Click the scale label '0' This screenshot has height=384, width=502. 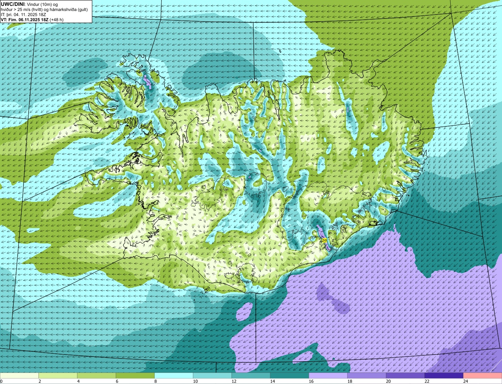tap(1, 381)
